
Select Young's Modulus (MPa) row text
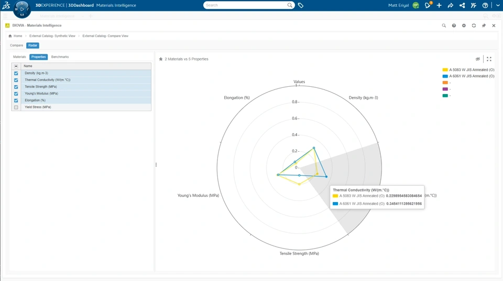coord(41,94)
